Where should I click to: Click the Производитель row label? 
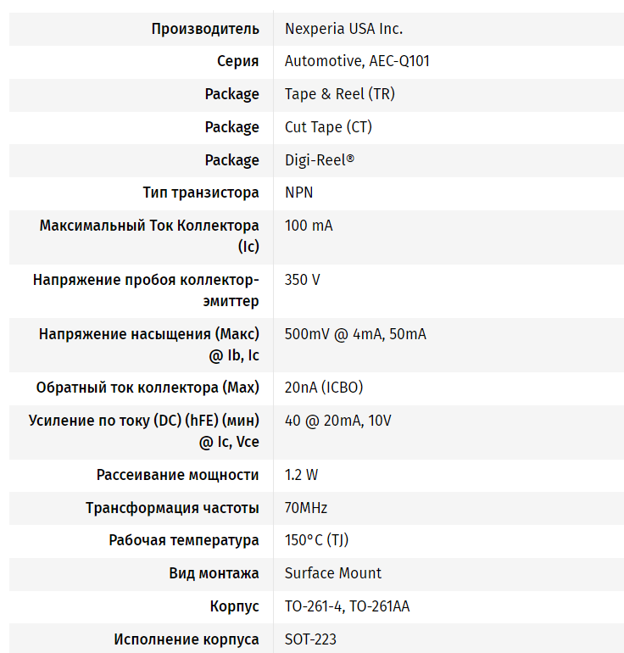point(205,29)
